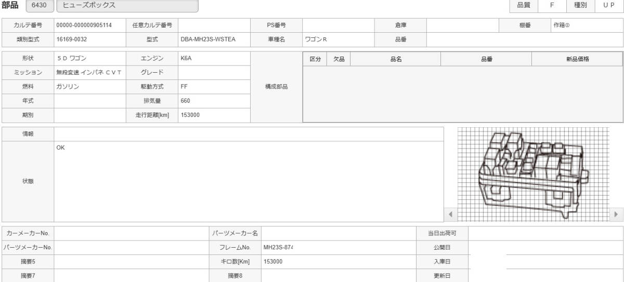Click the 状態 text area showing OK
This screenshot has width=624, height=282.
click(249, 181)
